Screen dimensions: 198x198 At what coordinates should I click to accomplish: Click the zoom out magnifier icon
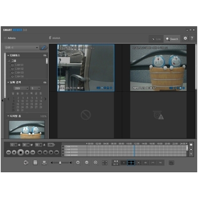coord(87,163)
